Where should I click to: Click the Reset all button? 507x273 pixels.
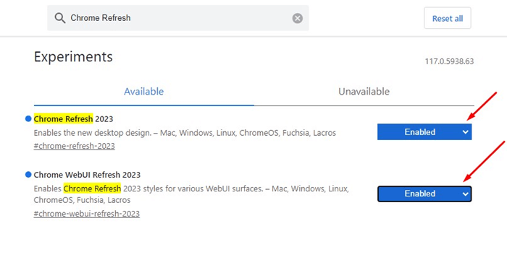coord(448,18)
